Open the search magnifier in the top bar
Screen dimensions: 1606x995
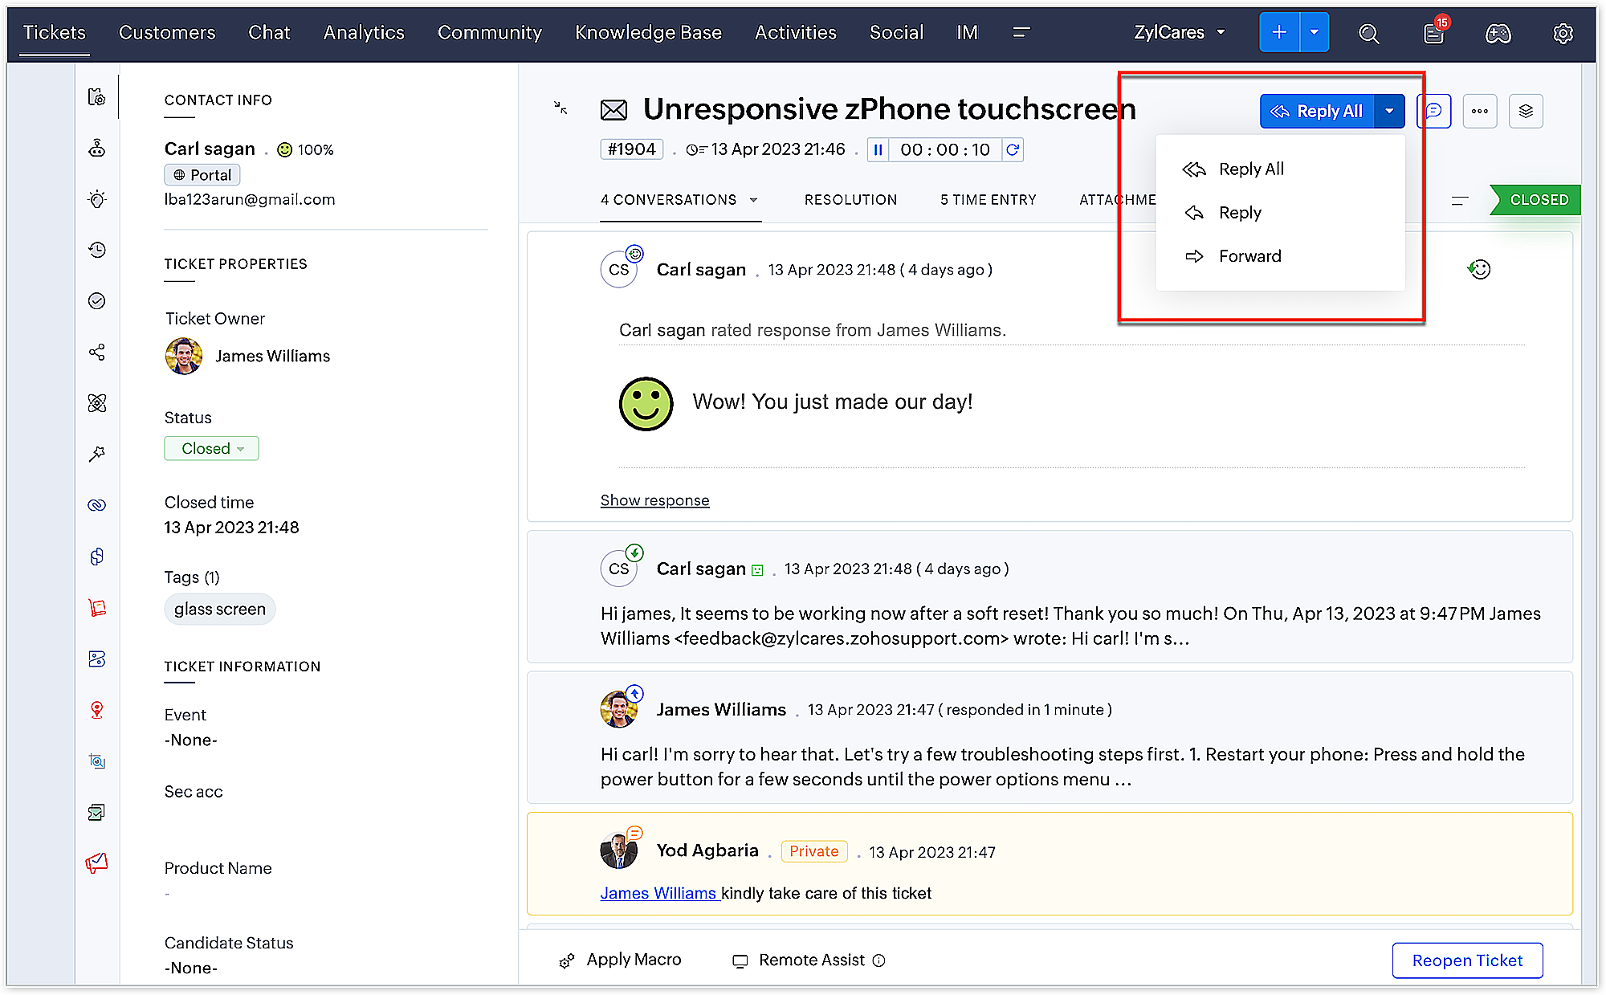click(x=1368, y=33)
